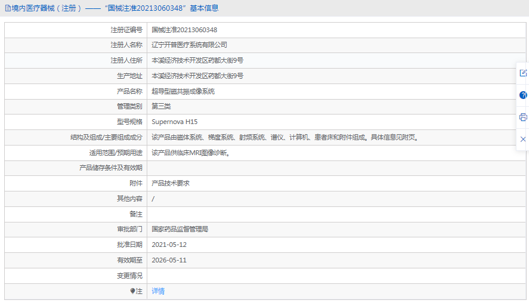
Task: Click the 产品储存条件及有效期 label
Action: coord(111,168)
